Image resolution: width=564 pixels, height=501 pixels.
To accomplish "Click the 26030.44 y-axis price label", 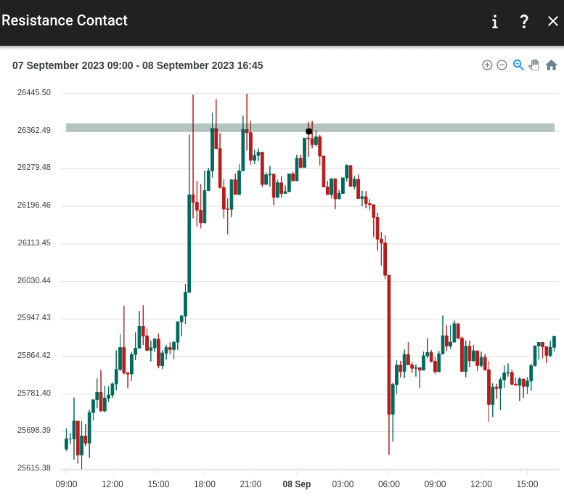I will [34, 280].
